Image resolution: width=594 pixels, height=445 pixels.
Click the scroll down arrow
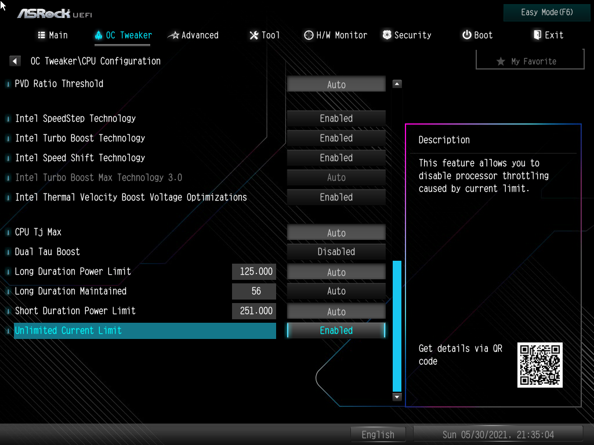point(397,396)
